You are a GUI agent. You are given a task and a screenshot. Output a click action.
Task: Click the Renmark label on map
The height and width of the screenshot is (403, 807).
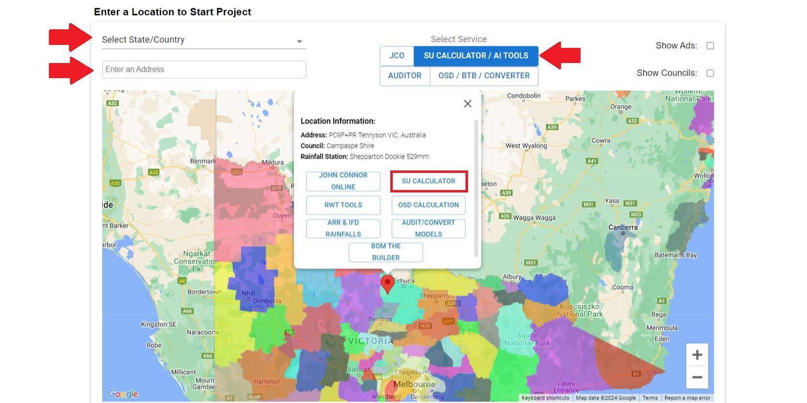(202, 161)
